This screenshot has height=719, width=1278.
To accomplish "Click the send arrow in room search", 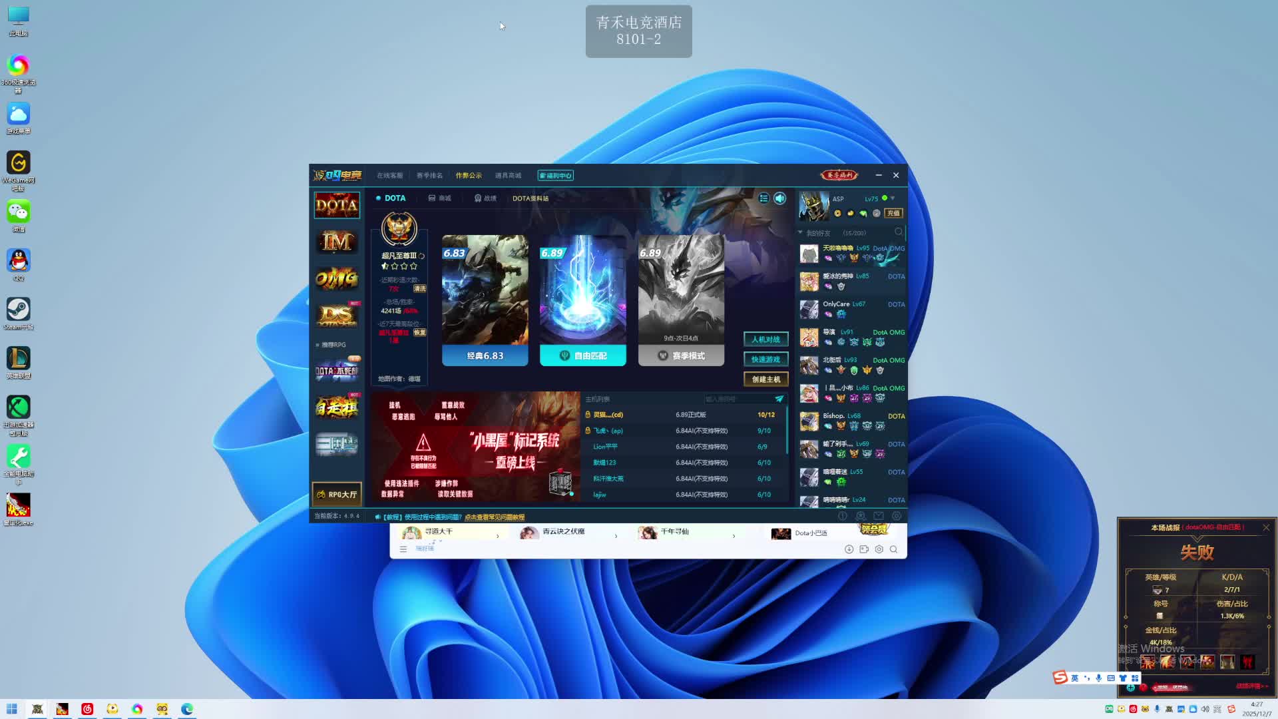I will coord(779,399).
